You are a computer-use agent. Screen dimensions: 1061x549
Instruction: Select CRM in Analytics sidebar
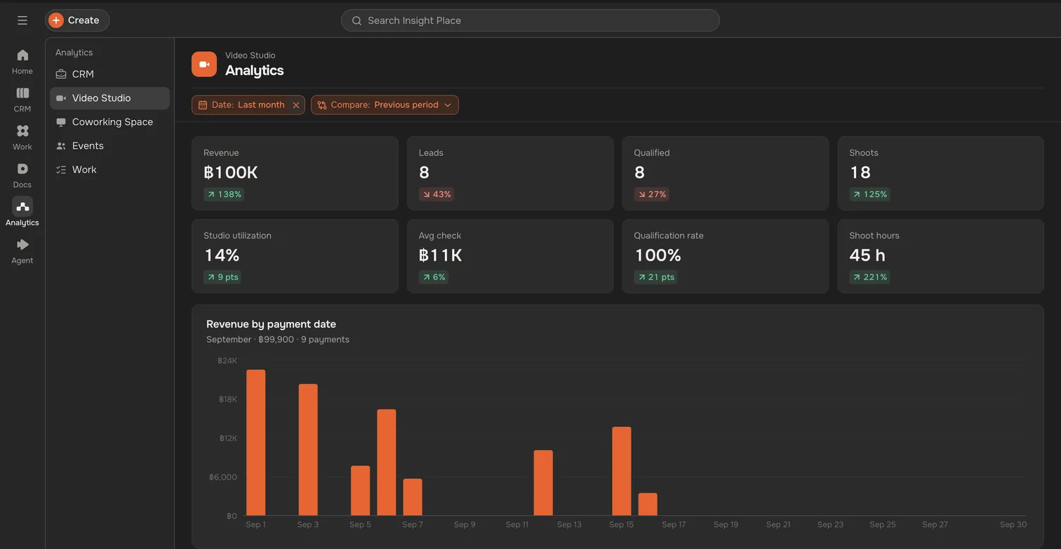point(109,74)
